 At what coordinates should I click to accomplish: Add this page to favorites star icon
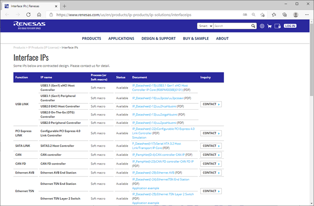coord(262,15)
